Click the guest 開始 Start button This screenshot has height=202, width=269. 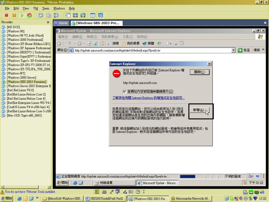tap(63, 182)
